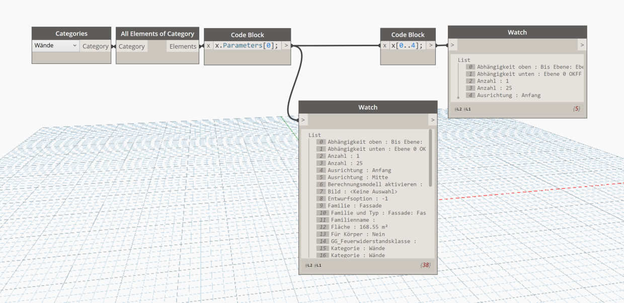Image resolution: width=624 pixels, height=303 pixels.
Task: Expand the left arrow on upper Watch node
Action: [452, 44]
